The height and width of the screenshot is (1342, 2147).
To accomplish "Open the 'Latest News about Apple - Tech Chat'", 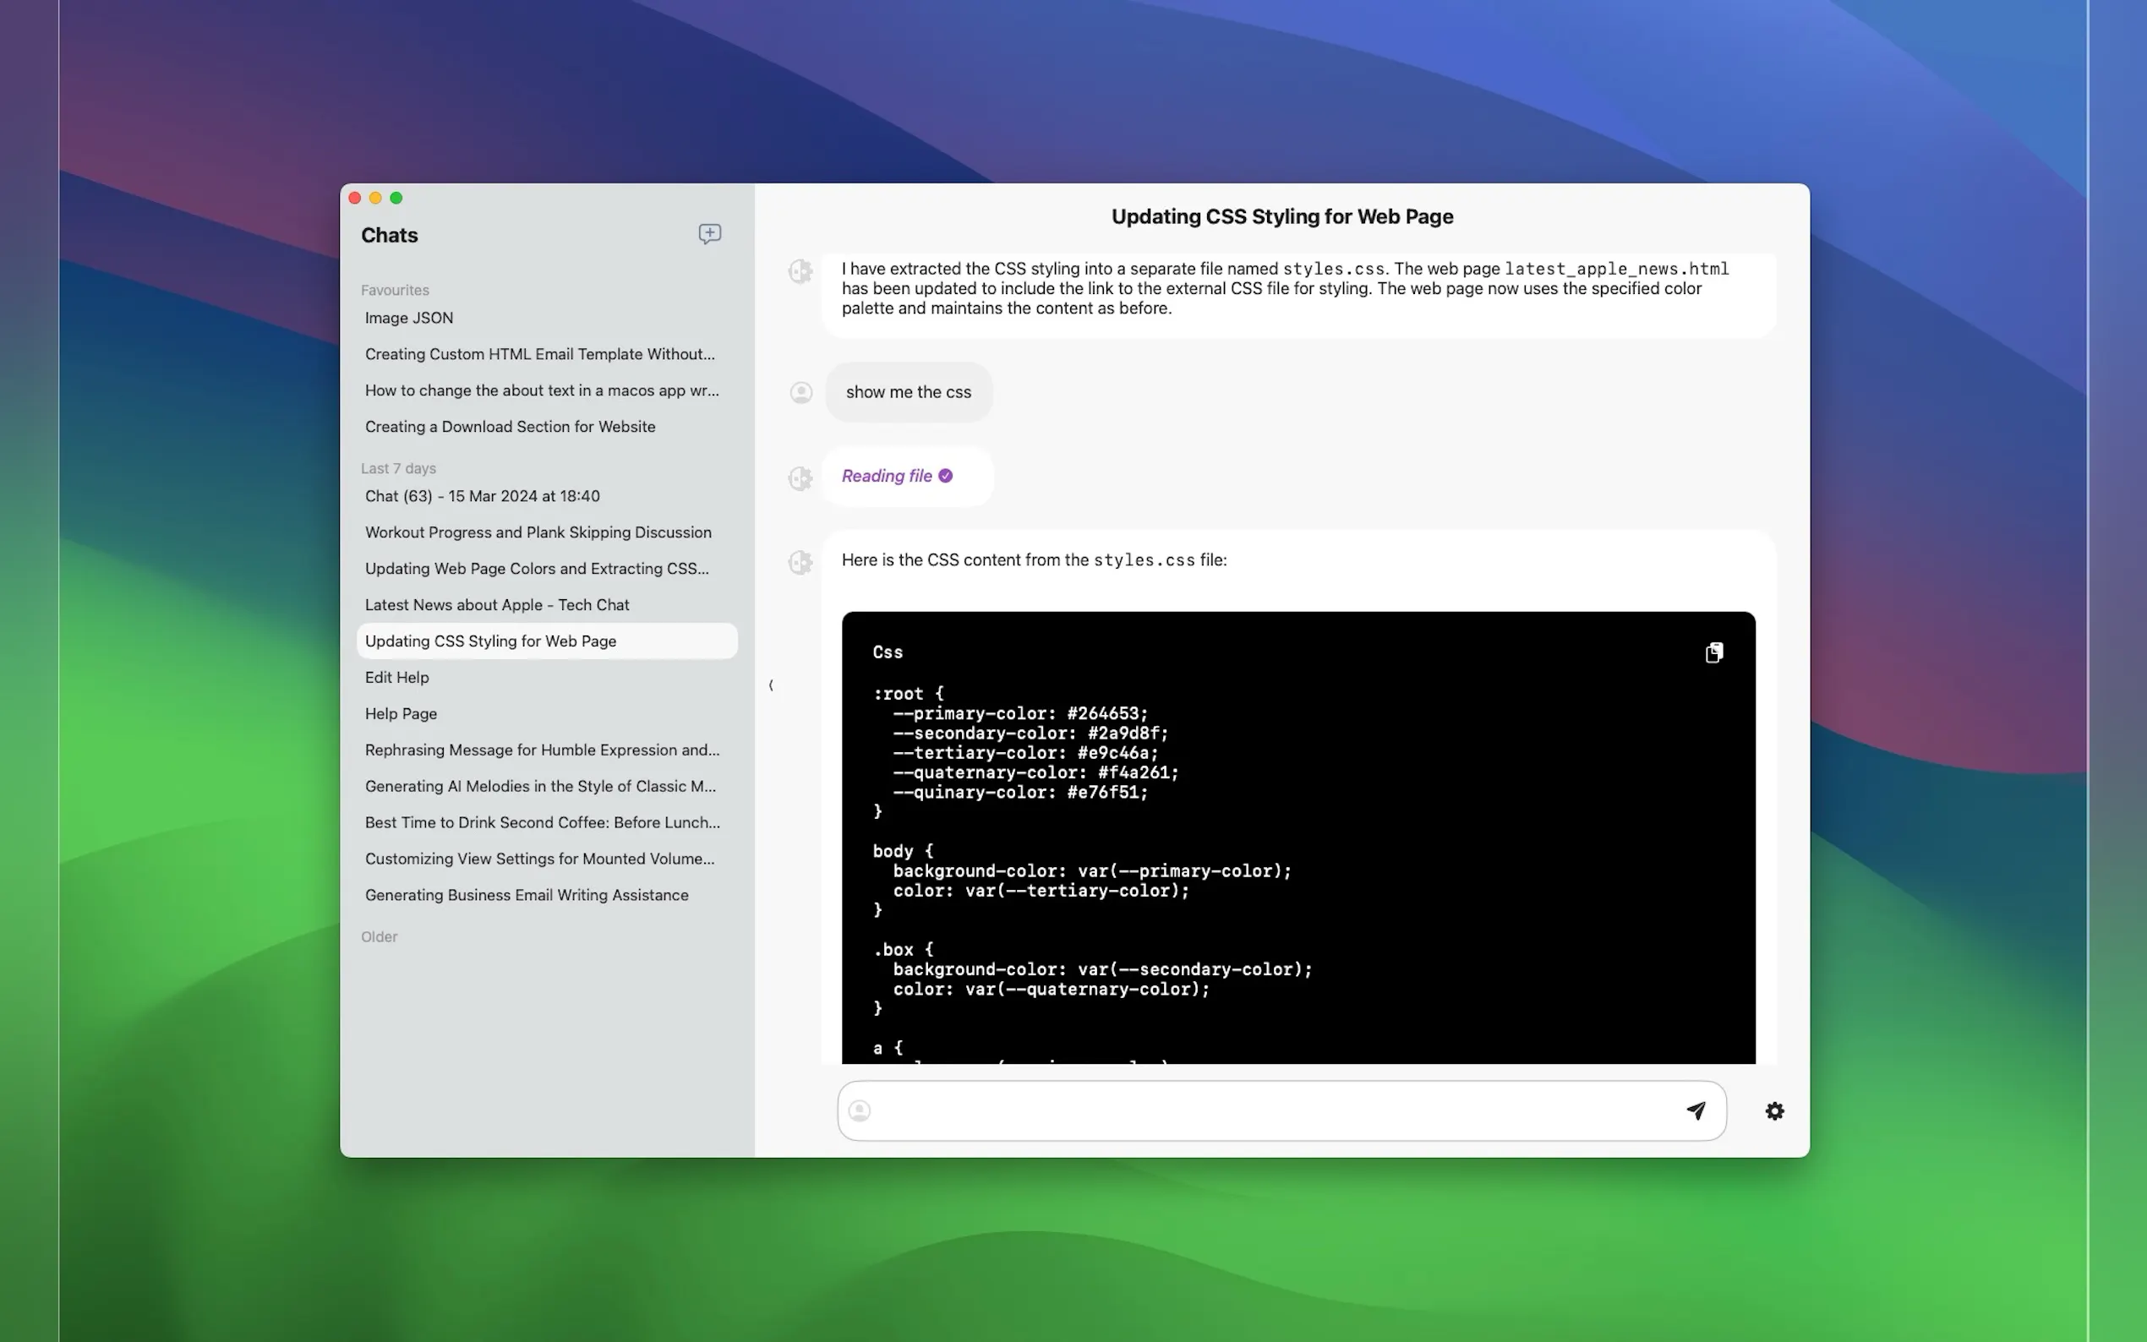I will (x=497, y=604).
